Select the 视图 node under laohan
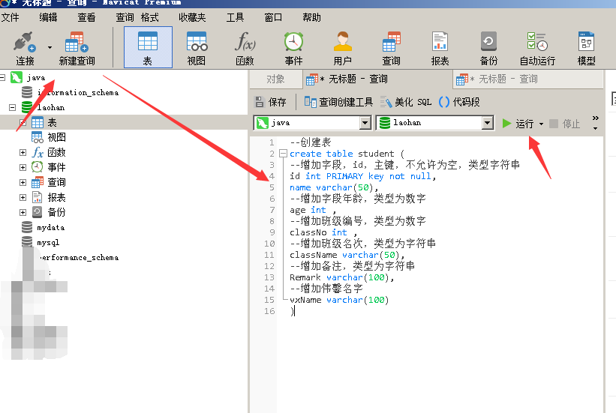This screenshot has height=413, width=616. coord(56,137)
